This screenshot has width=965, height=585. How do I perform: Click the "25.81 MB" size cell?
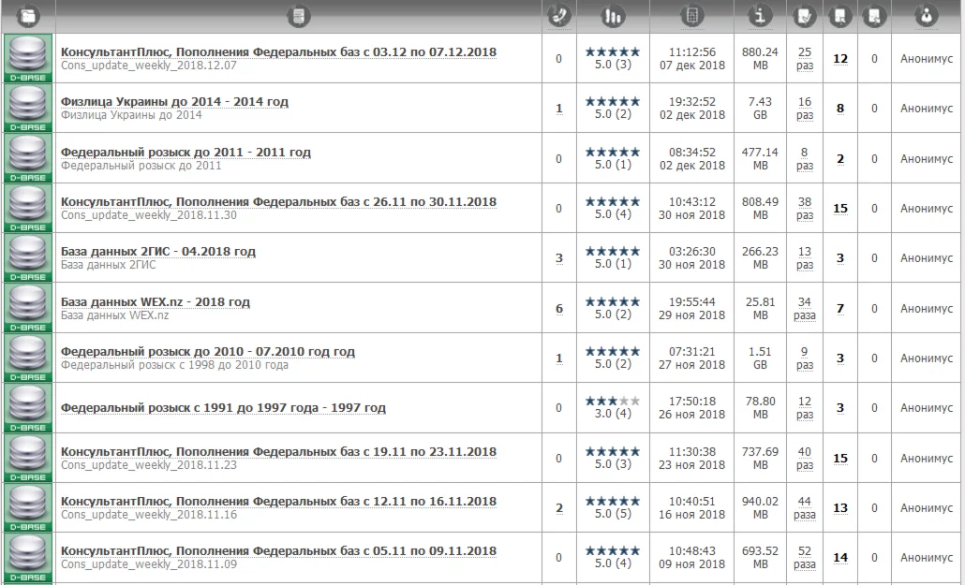(x=760, y=308)
